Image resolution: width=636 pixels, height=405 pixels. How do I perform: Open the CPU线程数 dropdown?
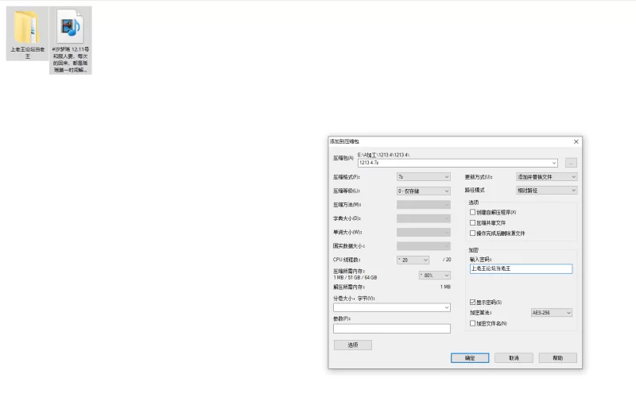tap(413, 260)
